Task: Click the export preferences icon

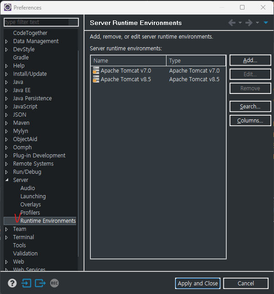Action: coord(40,283)
